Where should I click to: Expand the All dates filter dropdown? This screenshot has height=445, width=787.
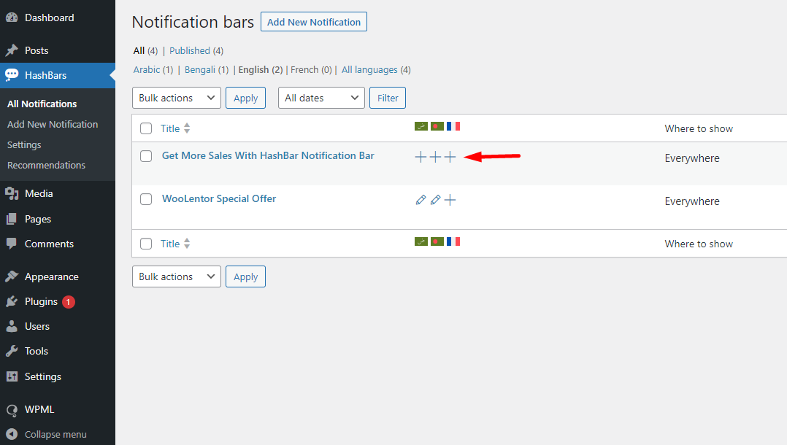tap(321, 98)
